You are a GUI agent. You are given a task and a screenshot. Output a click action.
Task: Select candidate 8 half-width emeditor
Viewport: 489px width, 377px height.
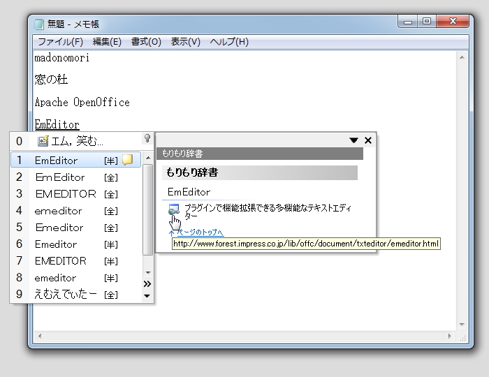click(x=76, y=278)
